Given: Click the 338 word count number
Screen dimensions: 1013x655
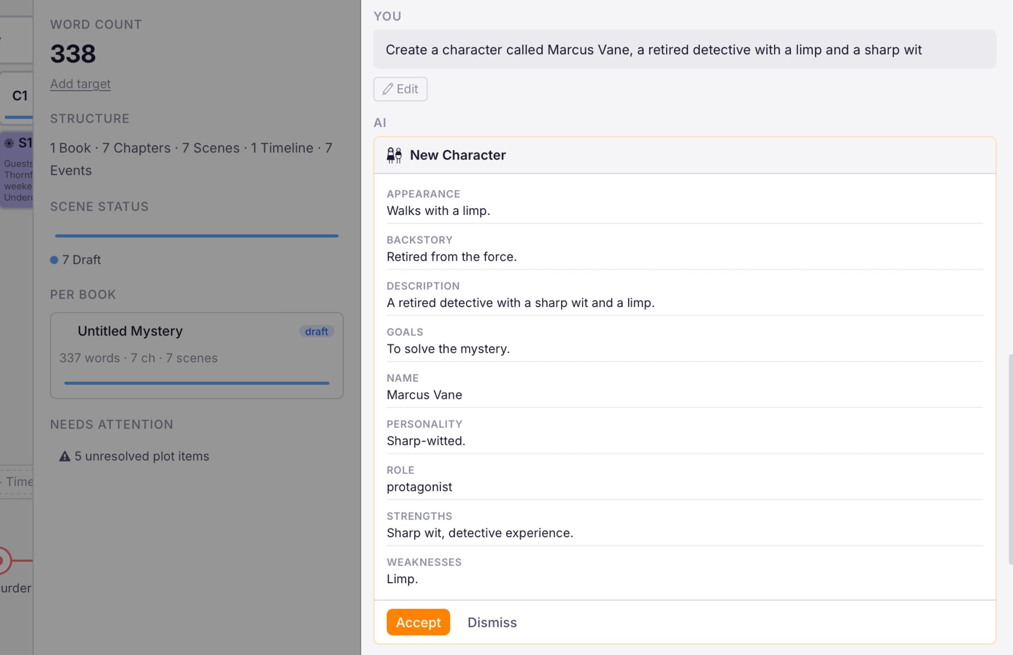Looking at the screenshot, I should (x=73, y=53).
